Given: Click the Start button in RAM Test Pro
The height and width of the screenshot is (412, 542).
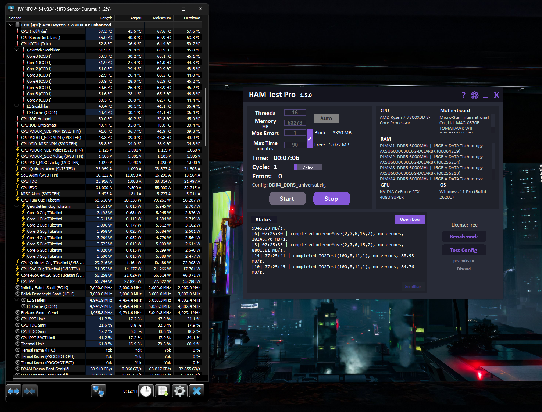Looking at the screenshot, I should (x=287, y=199).
